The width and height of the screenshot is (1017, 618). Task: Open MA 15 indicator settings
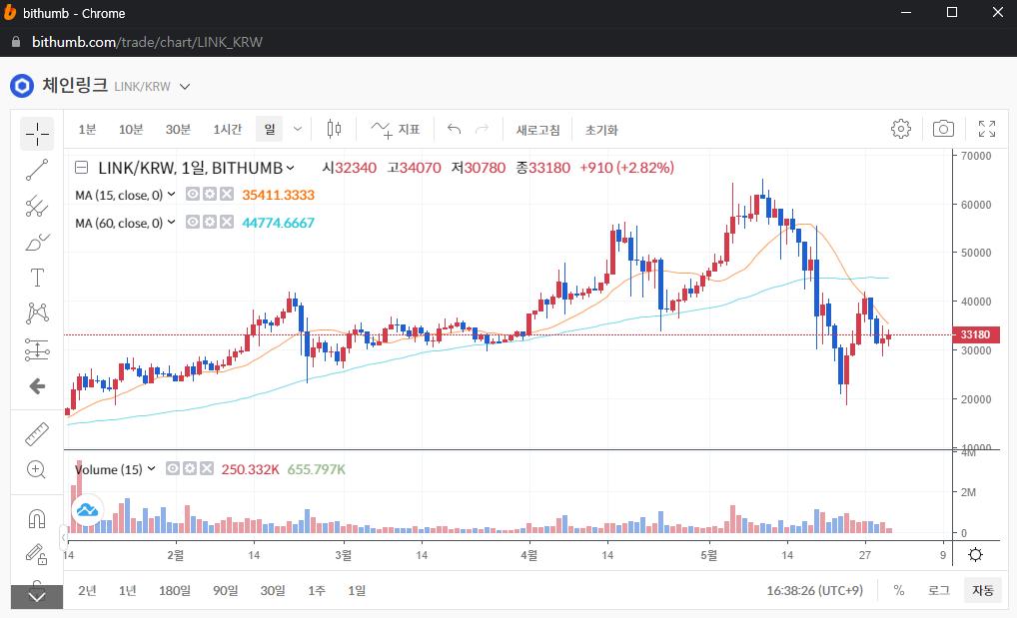click(x=210, y=194)
